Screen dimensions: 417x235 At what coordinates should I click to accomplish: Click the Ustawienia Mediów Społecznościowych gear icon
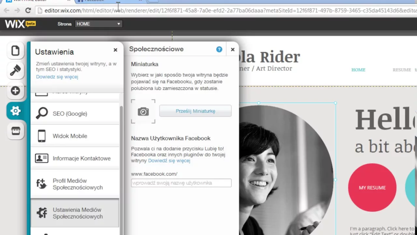coord(42,213)
